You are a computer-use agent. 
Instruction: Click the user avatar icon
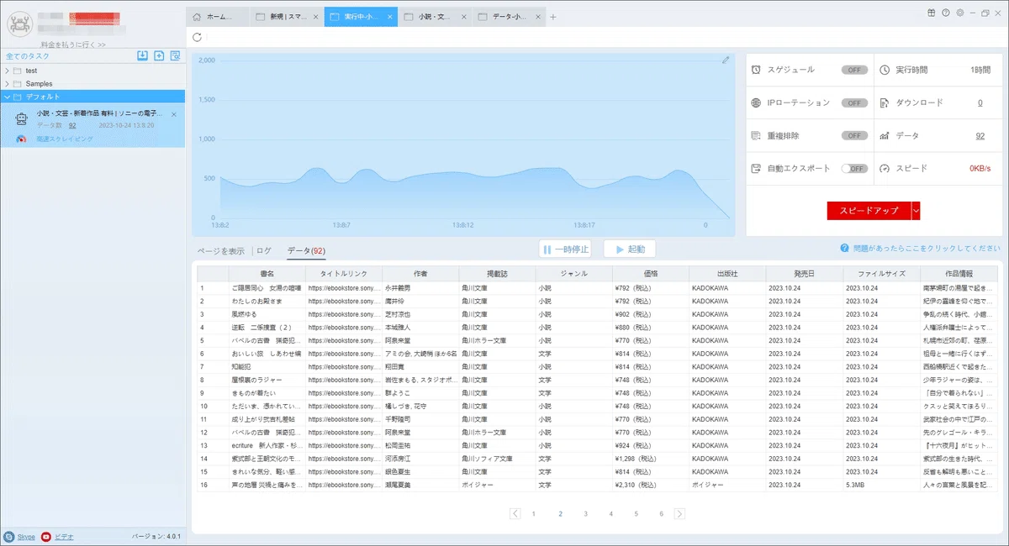click(18, 24)
